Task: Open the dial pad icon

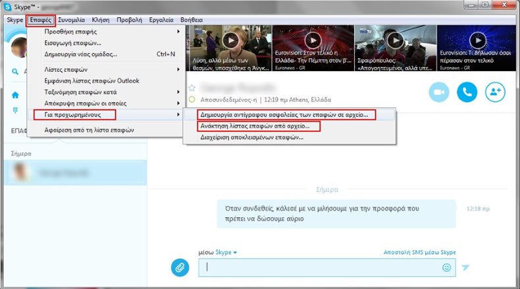Action: tap(15, 110)
